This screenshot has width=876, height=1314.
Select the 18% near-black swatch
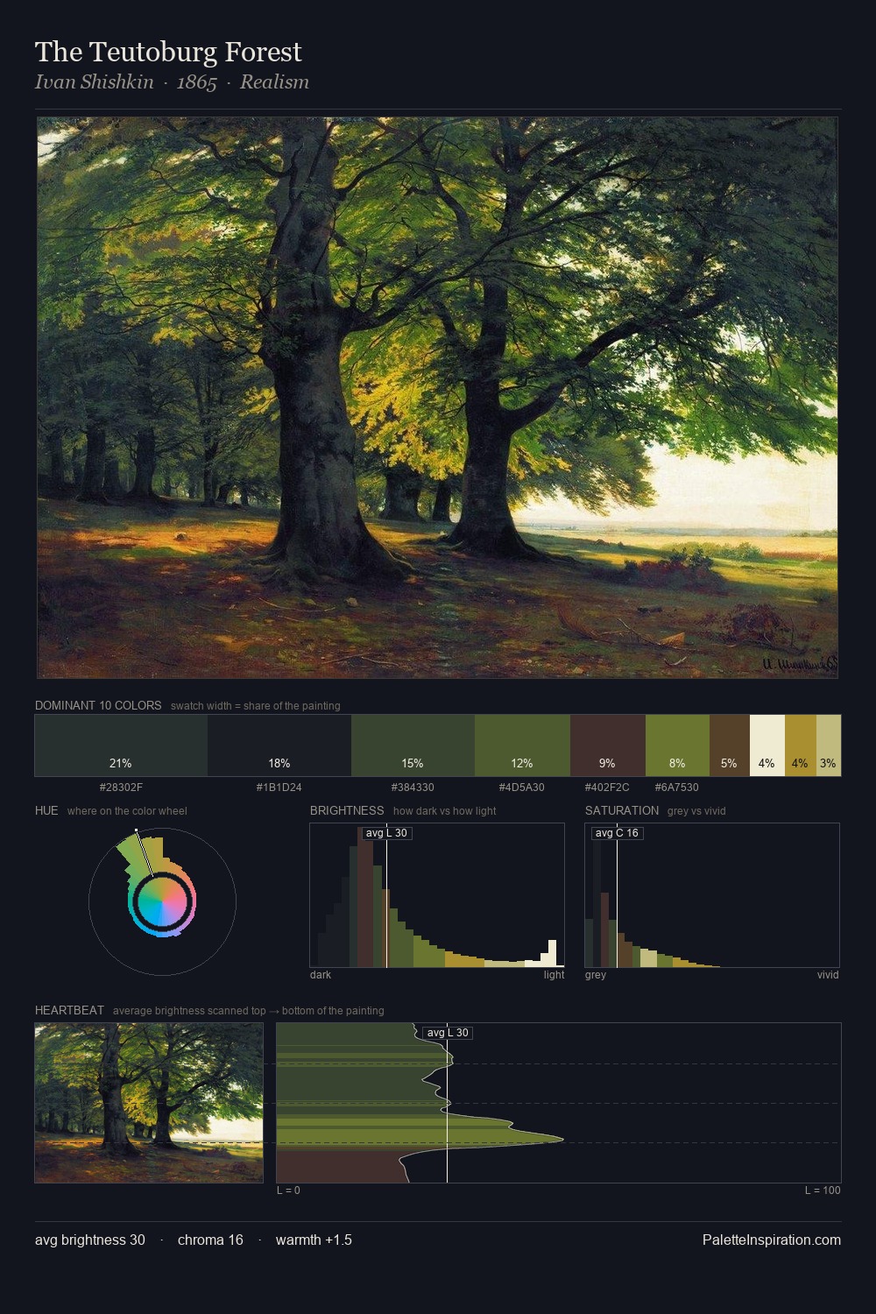(x=279, y=745)
